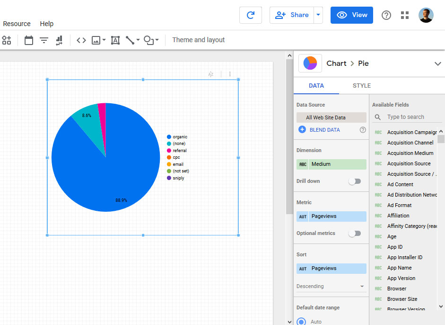This screenshot has height=325, width=445.
Task: Open the Descending sort order dropdown
Action: point(331,286)
